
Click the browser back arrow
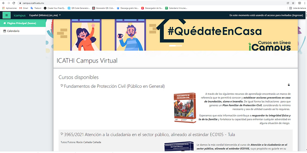click(3, 3)
